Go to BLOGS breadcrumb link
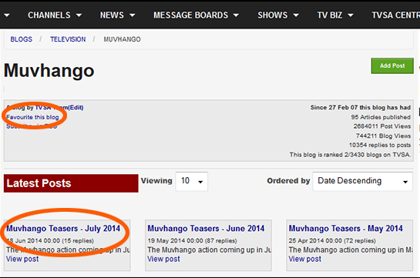420x278 pixels. pyautogui.click(x=21, y=39)
